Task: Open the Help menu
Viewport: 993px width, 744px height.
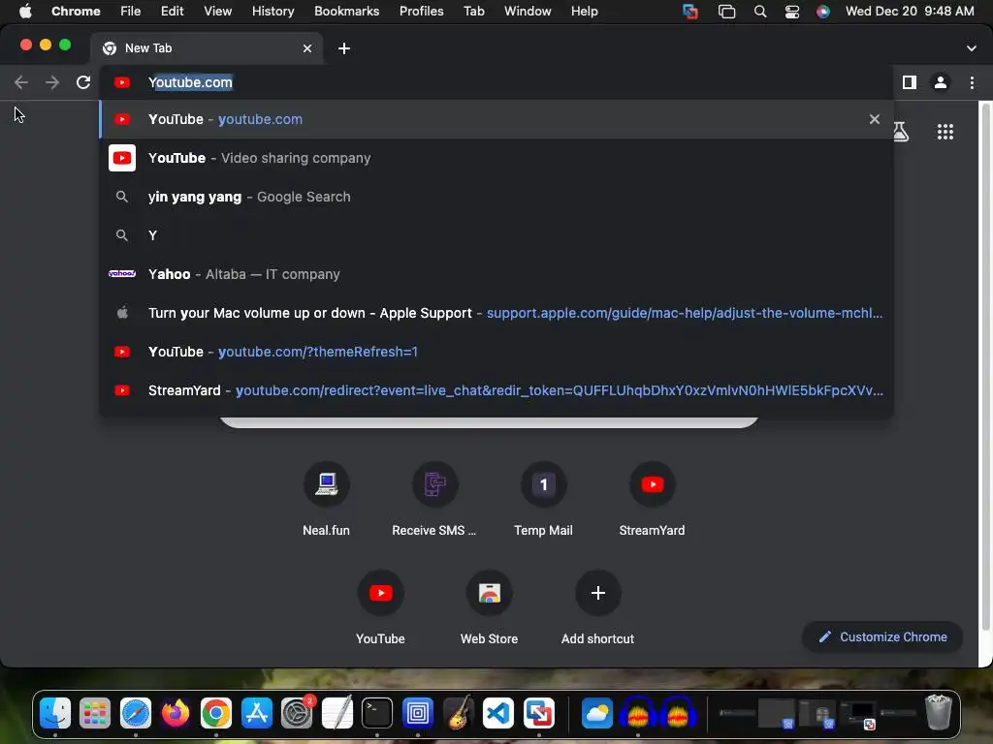Action: point(584,12)
